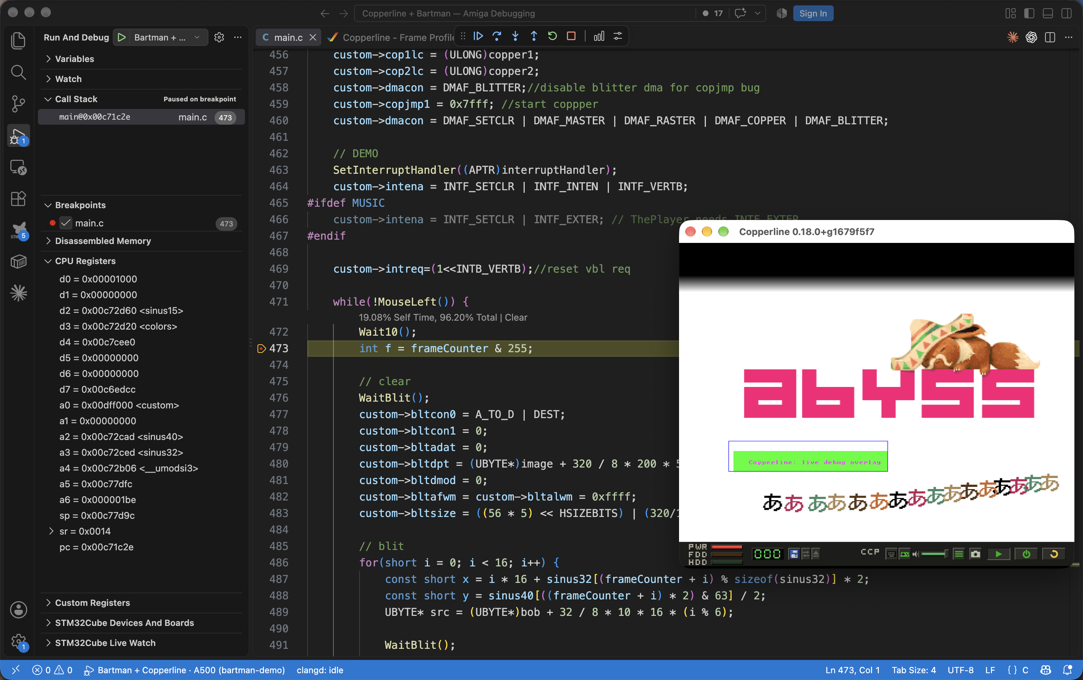Open Run And Debug more actions menu
The image size is (1083, 680).
click(238, 37)
